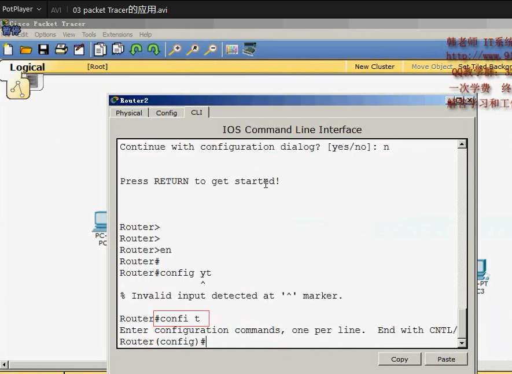Click the New file icon in toolbar

8,50
